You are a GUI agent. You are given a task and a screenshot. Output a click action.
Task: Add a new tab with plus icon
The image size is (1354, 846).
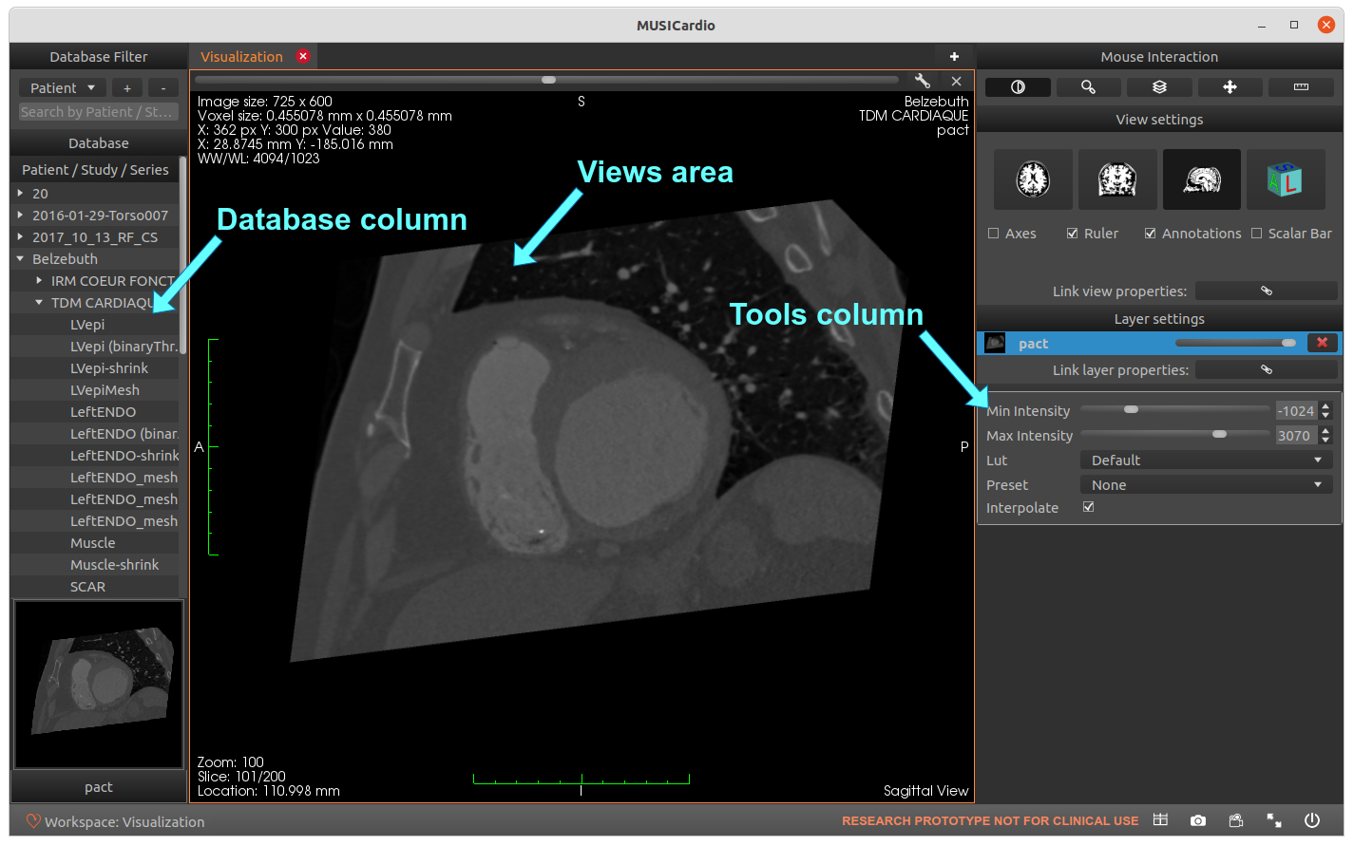954,56
